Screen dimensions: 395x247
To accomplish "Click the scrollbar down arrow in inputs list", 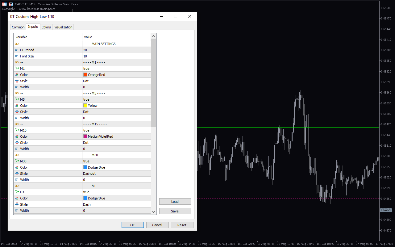I will click(154, 211).
